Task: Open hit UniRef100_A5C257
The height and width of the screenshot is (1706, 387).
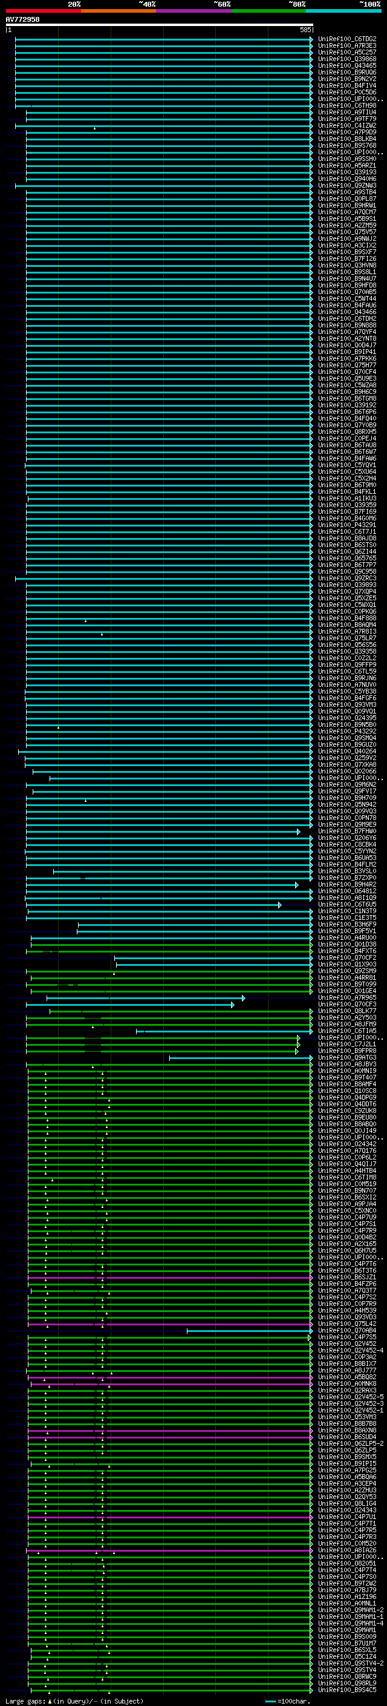Action: (346, 52)
